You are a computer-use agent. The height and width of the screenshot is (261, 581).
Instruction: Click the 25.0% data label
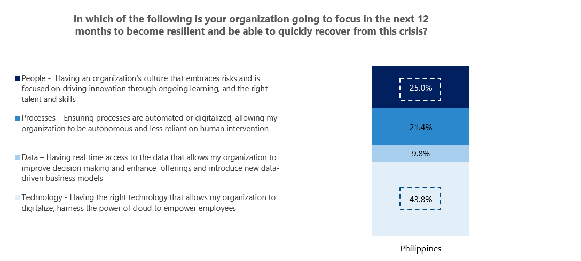pyautogui.click(x=420, y=89)
